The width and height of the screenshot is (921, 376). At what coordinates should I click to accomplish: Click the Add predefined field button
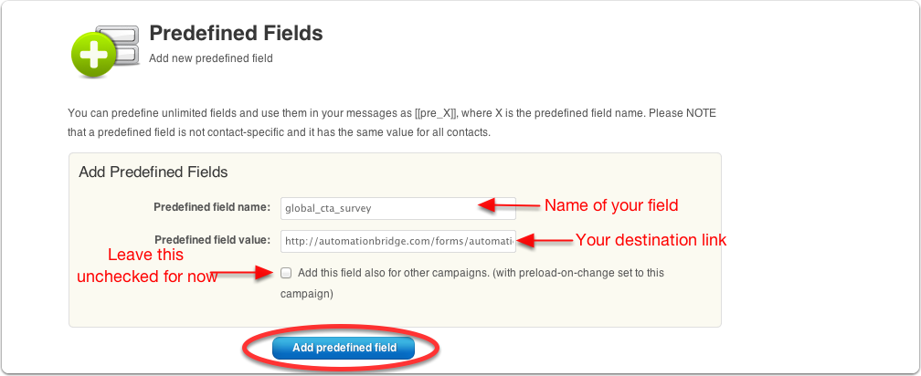point(344,348)
